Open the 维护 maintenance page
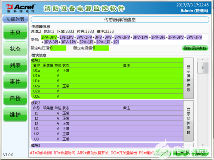This screenshot has width=214, height=160. coord(15,115)
